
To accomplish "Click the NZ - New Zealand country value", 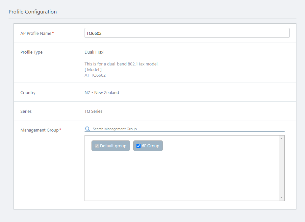I will 102,93.
